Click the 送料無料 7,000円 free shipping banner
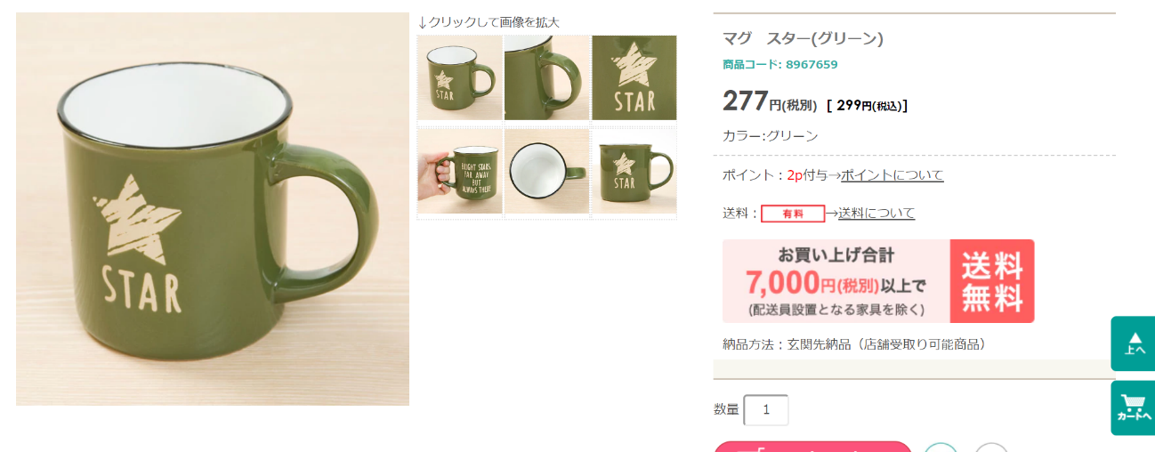1155x452 pixels. click(x=878, y=281)
